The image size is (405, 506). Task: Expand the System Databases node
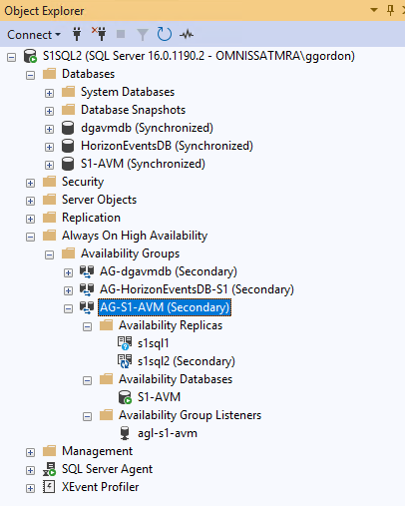pyautogui.click(x=49, y=93)
